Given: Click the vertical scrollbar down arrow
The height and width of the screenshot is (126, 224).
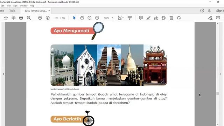Looking at the screenshot, I should pos(218,125).
